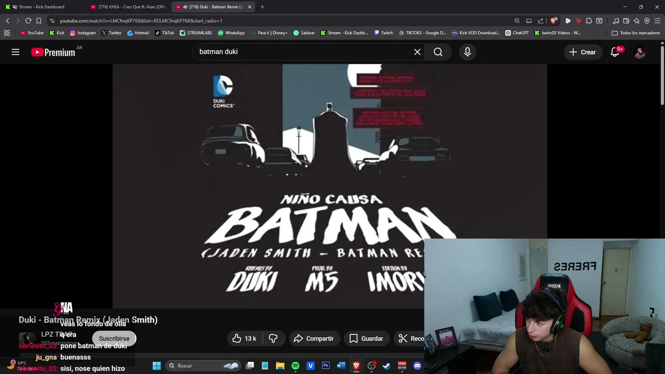Open the YouTube guide hamburger menu
This screenshot has width=665, height=374.
click(16, 52)
